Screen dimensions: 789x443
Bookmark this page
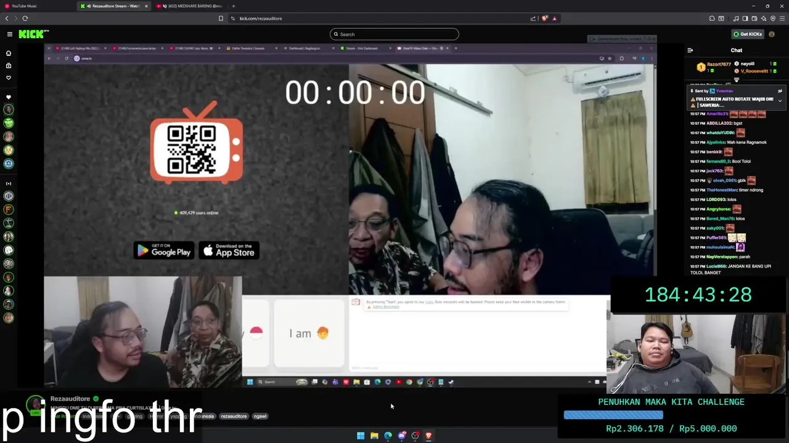(x=221, y=18)
